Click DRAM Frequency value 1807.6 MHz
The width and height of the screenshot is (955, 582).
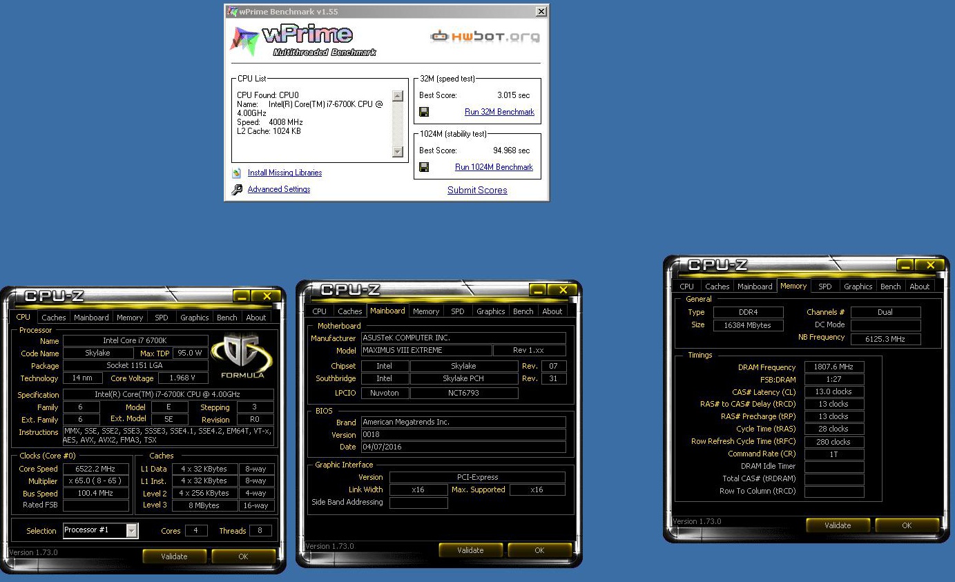click(834, 367)
